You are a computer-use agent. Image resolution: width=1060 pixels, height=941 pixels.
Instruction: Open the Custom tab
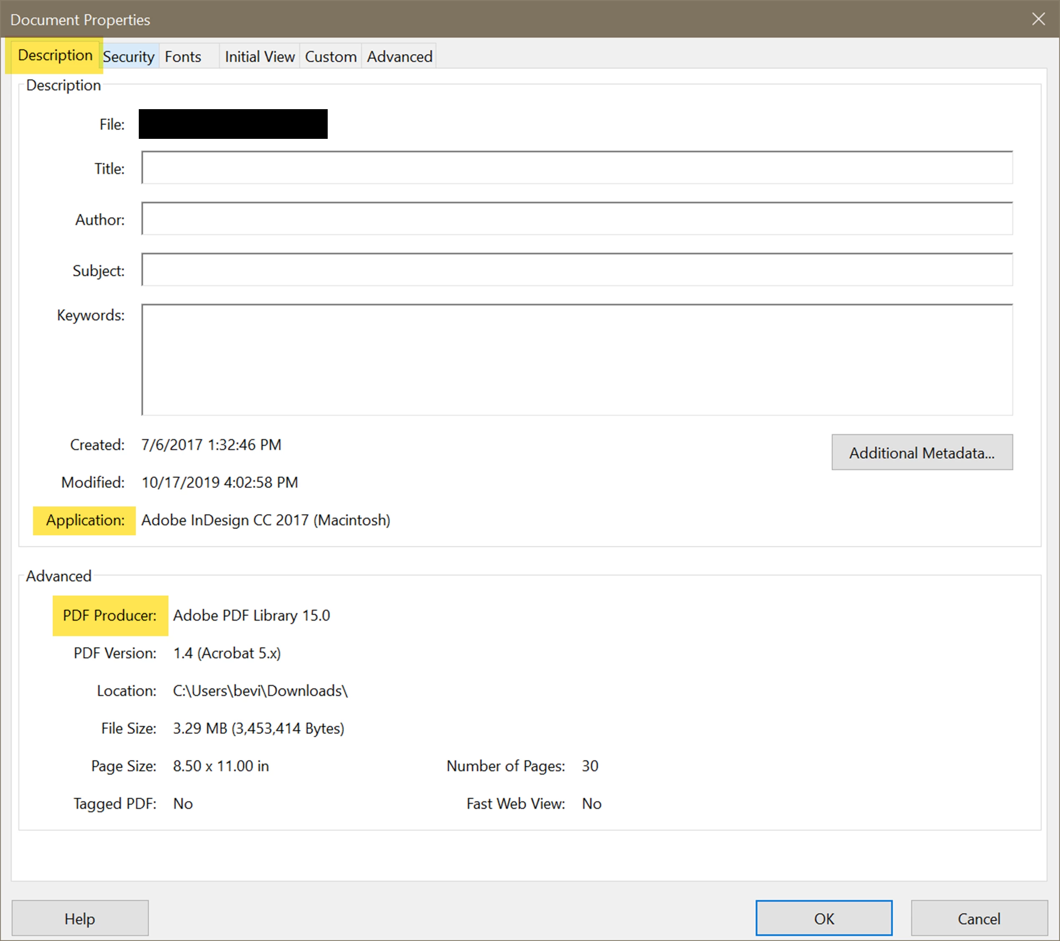tap(330, 56)
